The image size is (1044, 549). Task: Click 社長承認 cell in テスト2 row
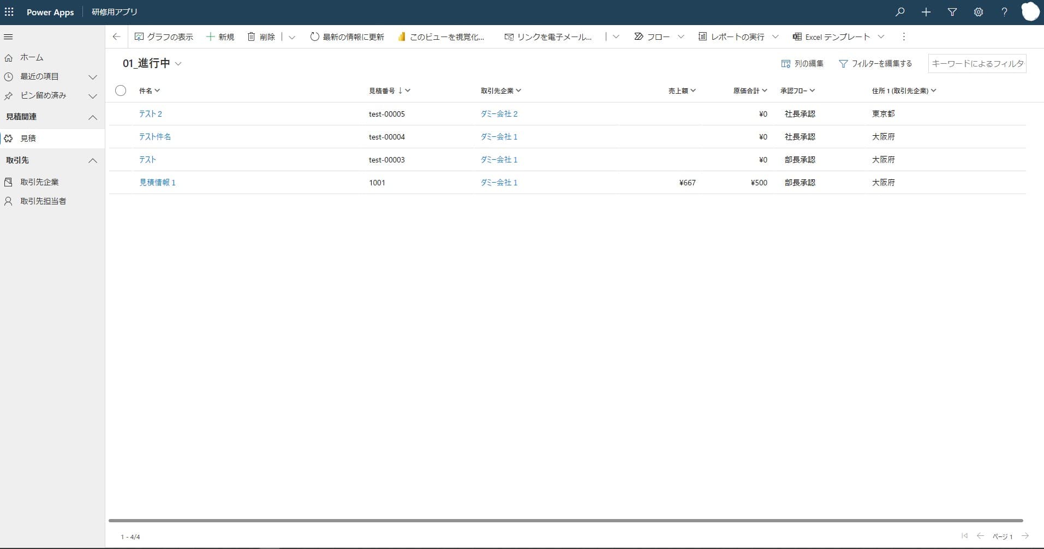pos(800,114)
